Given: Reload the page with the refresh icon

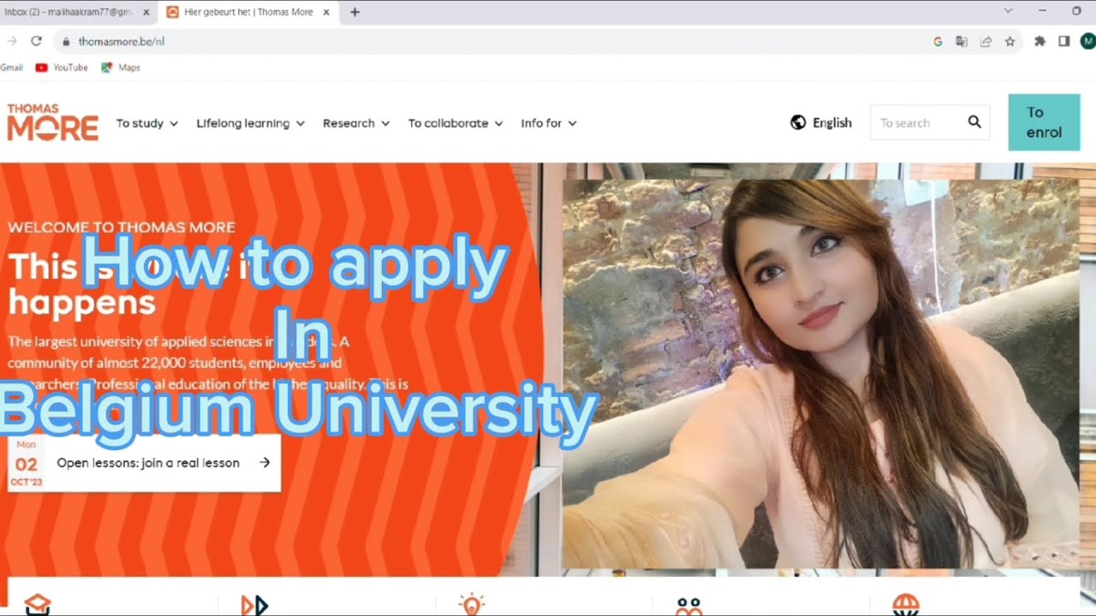Looking at the screenshot, I should click(36, 41).
